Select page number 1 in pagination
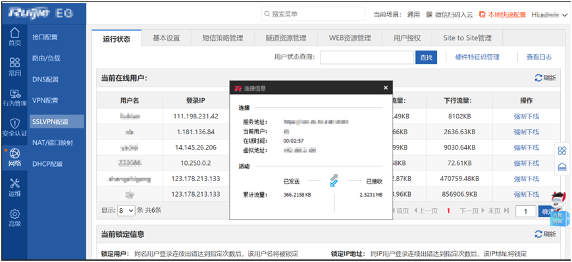 coord(448,211)
